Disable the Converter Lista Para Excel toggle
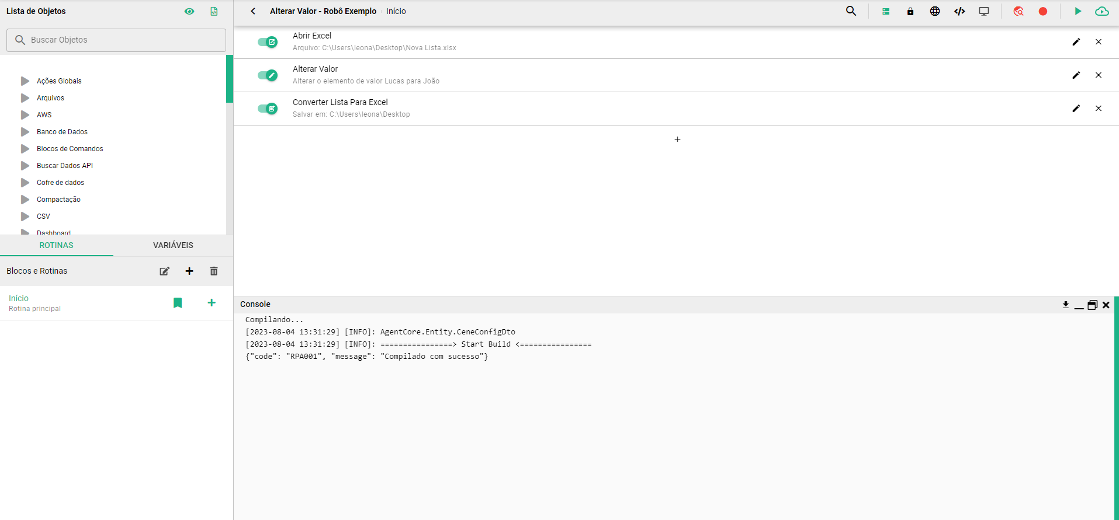Image resolution: width=1119 pixels, height=520 pixels. [268, 109]
